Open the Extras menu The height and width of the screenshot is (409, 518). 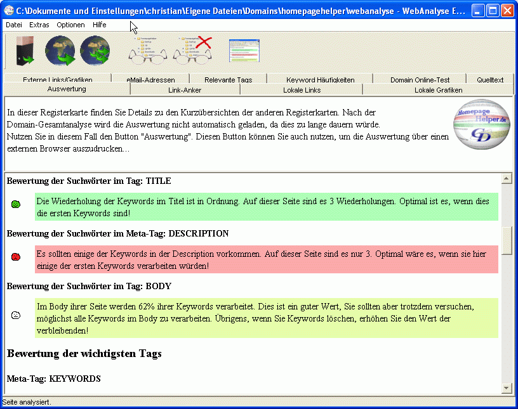coord(39,25)
